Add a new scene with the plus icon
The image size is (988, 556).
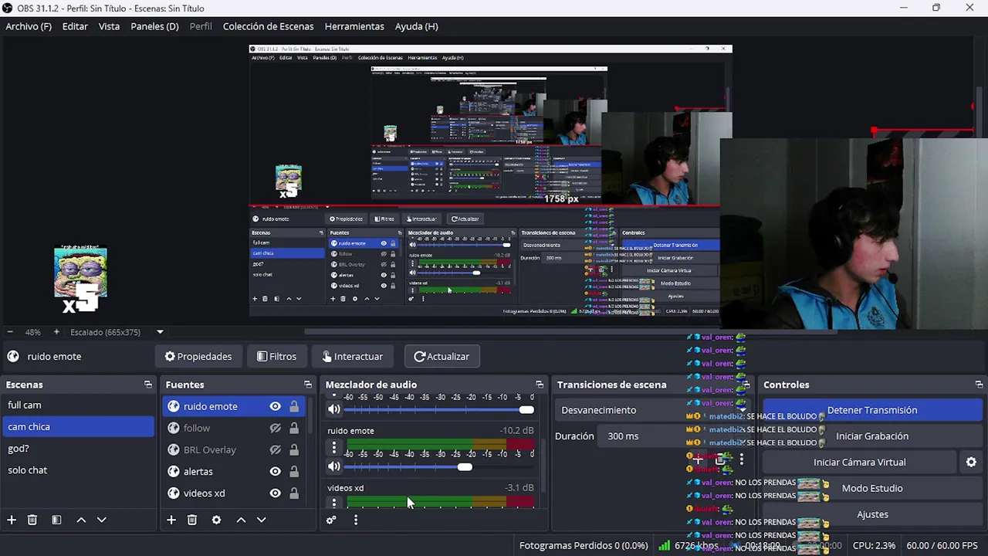click(x=12, y=520)
